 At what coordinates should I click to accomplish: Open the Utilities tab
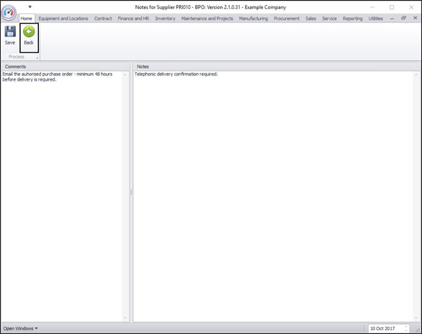376,18
